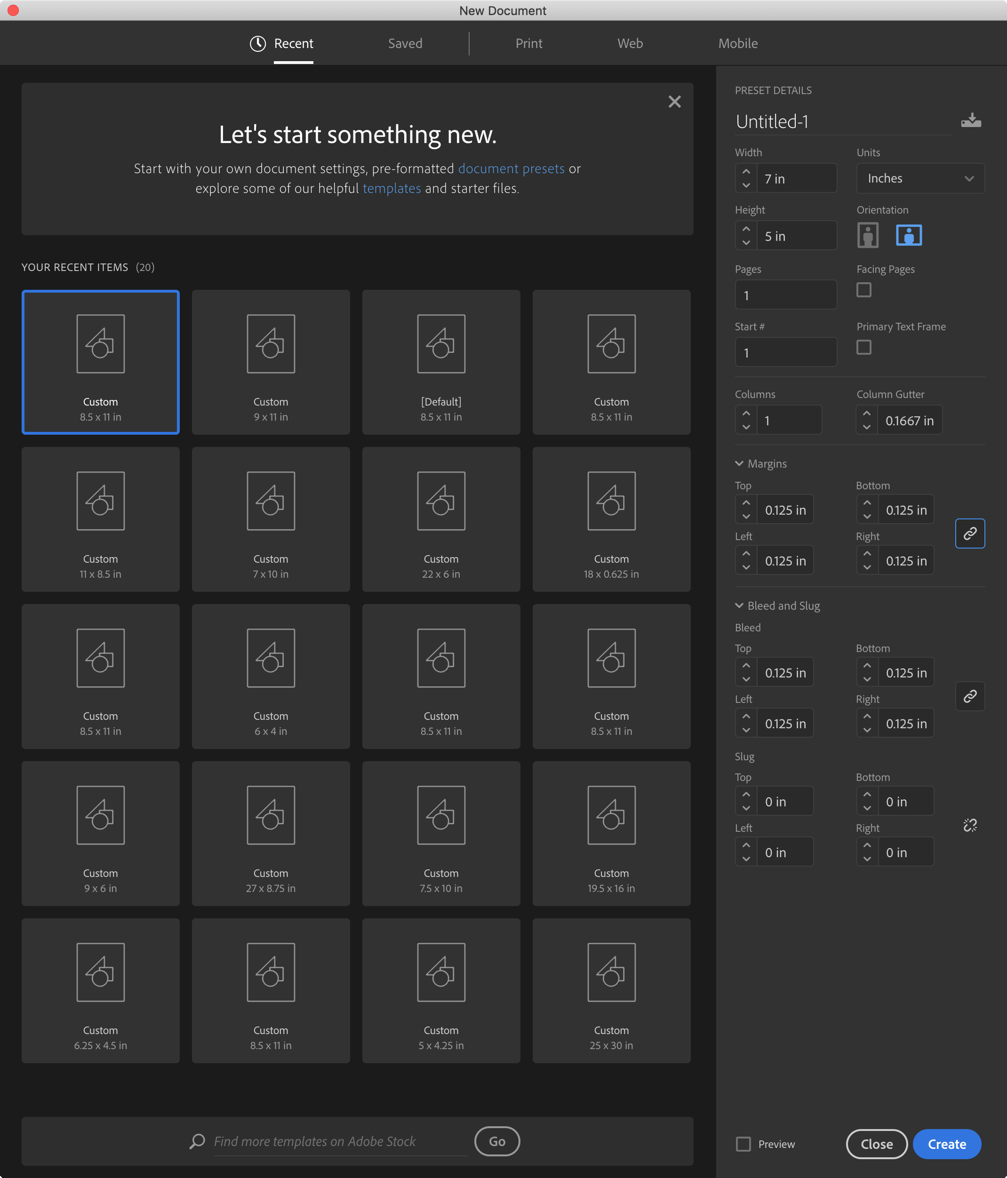The width and height of the screenshot is (1007, 1178).
Task: Edit the Untitled-1 preset name field
Action: click(843, 122)
